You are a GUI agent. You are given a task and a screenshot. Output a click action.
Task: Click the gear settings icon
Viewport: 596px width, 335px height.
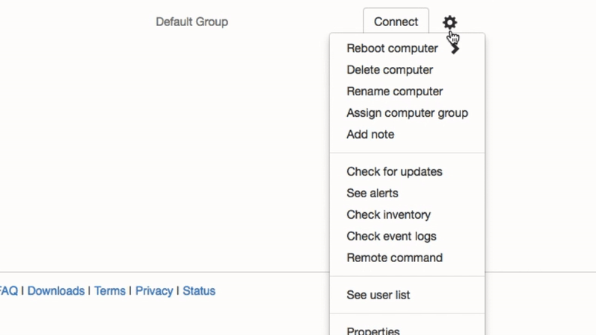(x=450, y=22)
